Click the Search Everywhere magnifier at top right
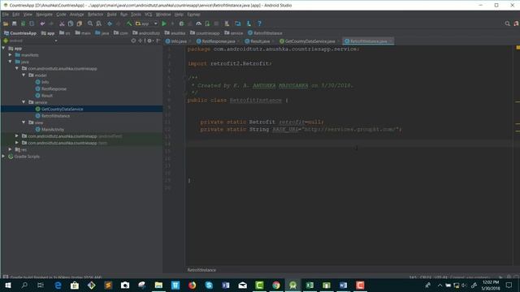 point(507,24)
